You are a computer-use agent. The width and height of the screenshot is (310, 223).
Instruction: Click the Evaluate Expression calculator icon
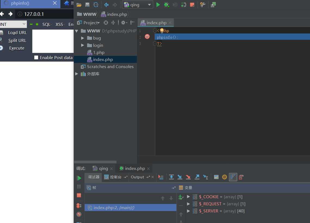coord(216,177)
